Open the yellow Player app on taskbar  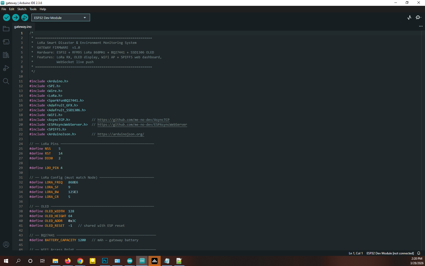click(x=92, y=261)
